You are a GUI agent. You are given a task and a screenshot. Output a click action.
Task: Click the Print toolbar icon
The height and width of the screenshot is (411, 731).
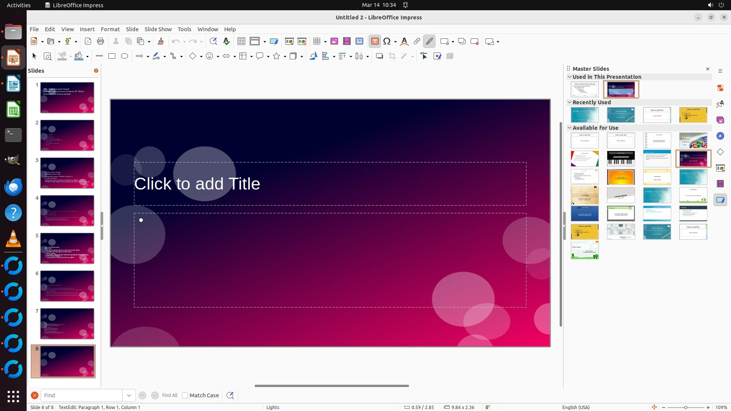tap(101, 41)
